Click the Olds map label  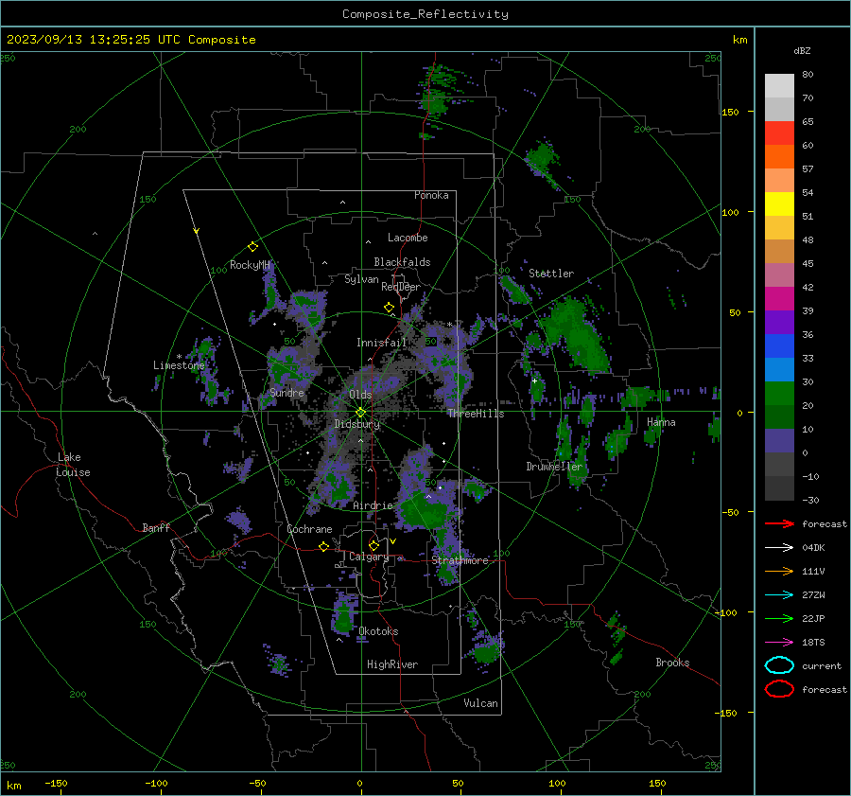pos(360,395)
